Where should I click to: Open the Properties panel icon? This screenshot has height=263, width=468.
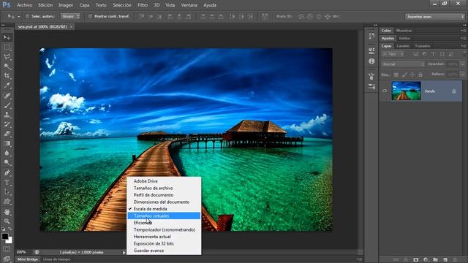click(371, 50)
